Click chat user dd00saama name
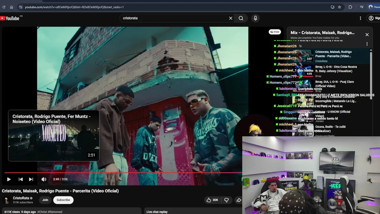The height and width of the screenshot is (214, 380). [288, 118]
